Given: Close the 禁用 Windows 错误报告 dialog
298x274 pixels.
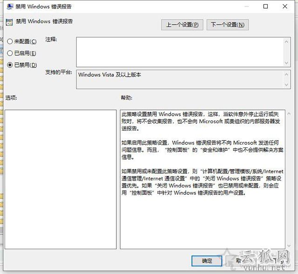Looking at the screenshot, I should [x=285, y=7].
